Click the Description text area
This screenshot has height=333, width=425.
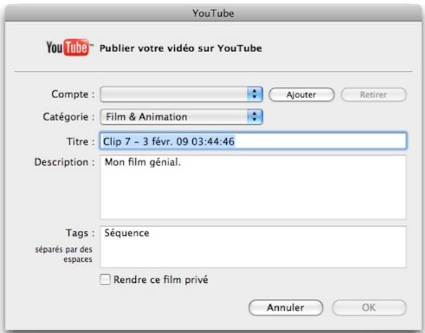[253, 187]
